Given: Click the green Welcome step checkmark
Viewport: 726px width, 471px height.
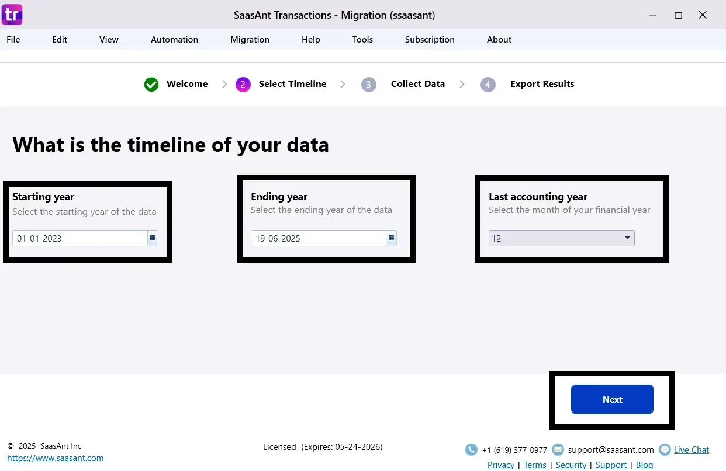Looking at the screenshot, I should 151,85.
